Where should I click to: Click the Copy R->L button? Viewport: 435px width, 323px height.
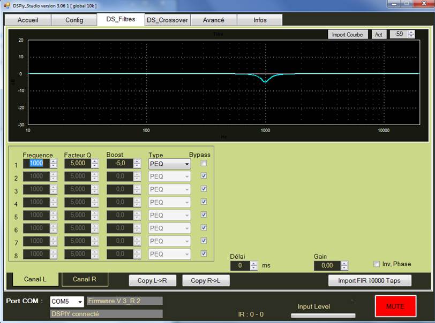coord(206,281)
